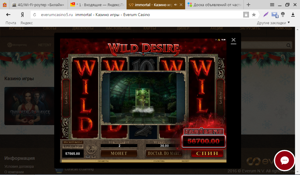Open the downloads arrow icon
This screenshot has width=300, height=175.
pos(293,15)
